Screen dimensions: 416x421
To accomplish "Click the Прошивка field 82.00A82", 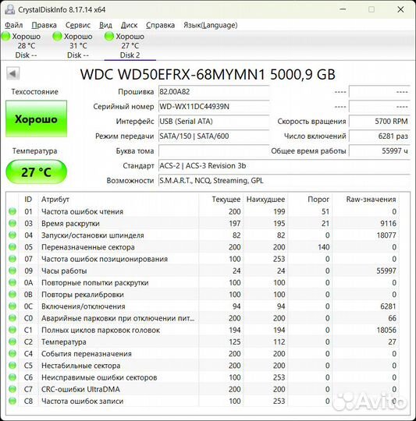I will pyautogui.click(x=214, y=92).
